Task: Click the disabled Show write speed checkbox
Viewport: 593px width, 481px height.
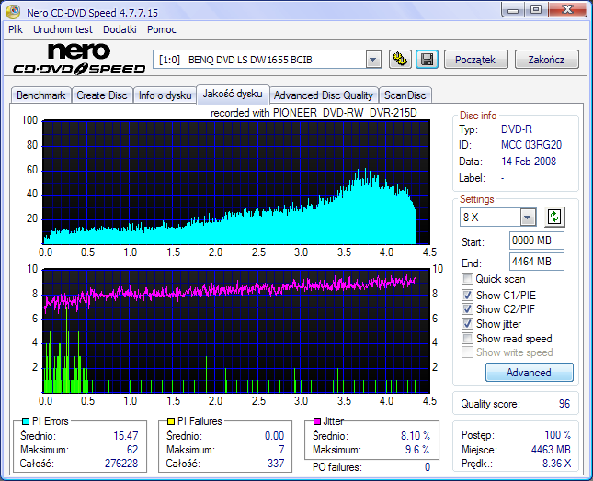Action: pyautogui.click(x=467, y=352)
